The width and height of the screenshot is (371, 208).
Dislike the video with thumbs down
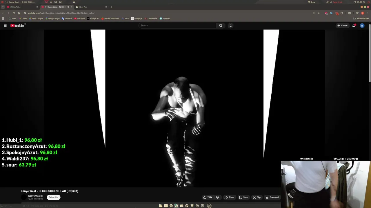(218, 197)
